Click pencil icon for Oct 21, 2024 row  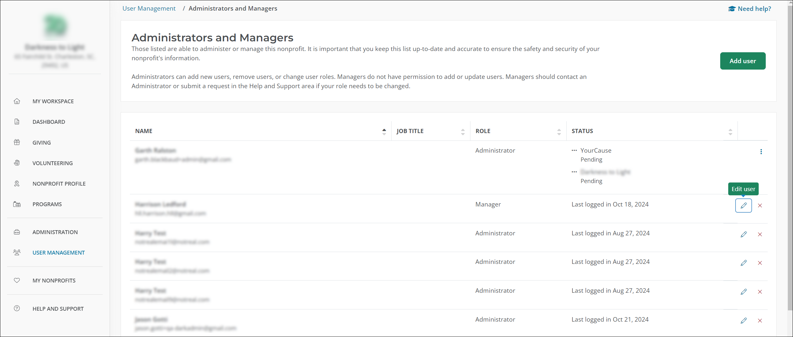click(743, 320)
